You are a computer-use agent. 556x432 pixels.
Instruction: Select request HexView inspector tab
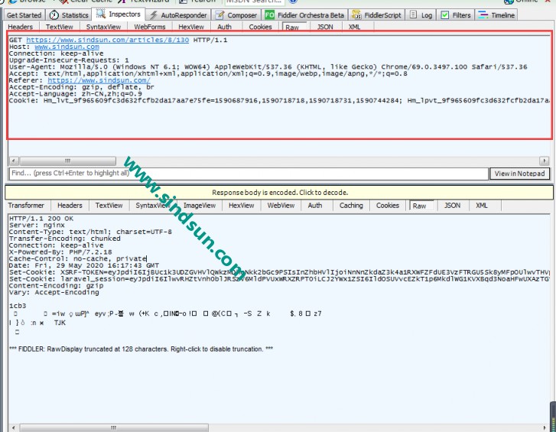(191, 27)
